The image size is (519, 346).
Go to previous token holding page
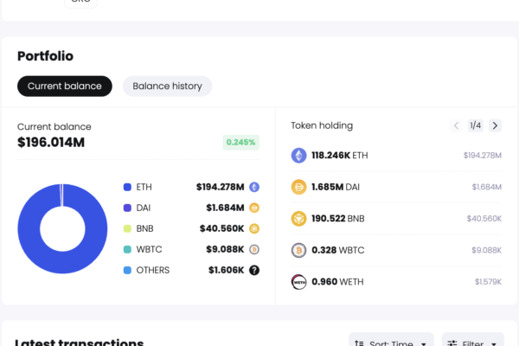[456, 125]
